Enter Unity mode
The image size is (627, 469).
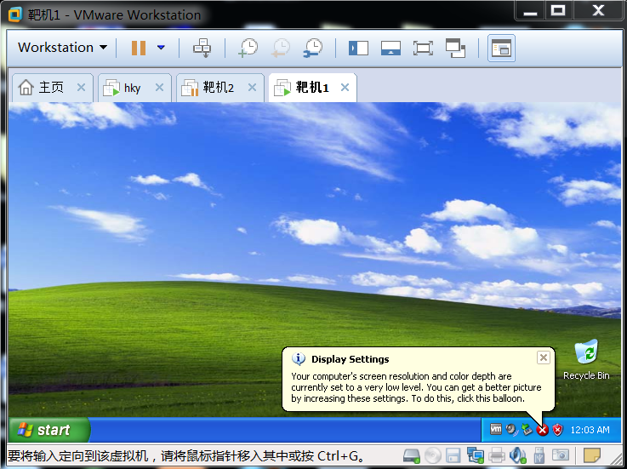(x=455, y=49)
